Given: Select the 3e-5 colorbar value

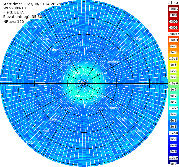Looking at the screenshot, I should click(173, 52).
